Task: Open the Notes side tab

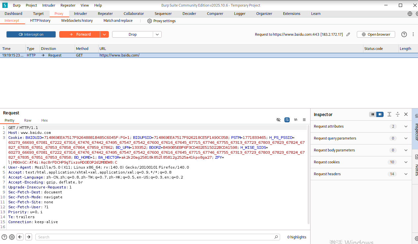Action: [415, 167]
